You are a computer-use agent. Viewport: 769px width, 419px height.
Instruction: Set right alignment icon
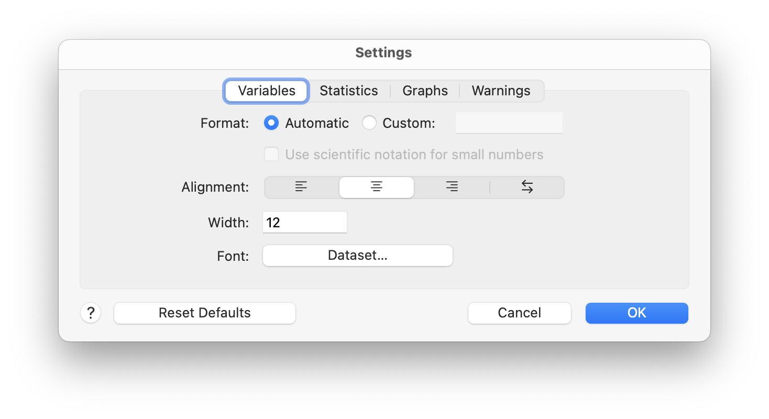(x=452, y=187)
